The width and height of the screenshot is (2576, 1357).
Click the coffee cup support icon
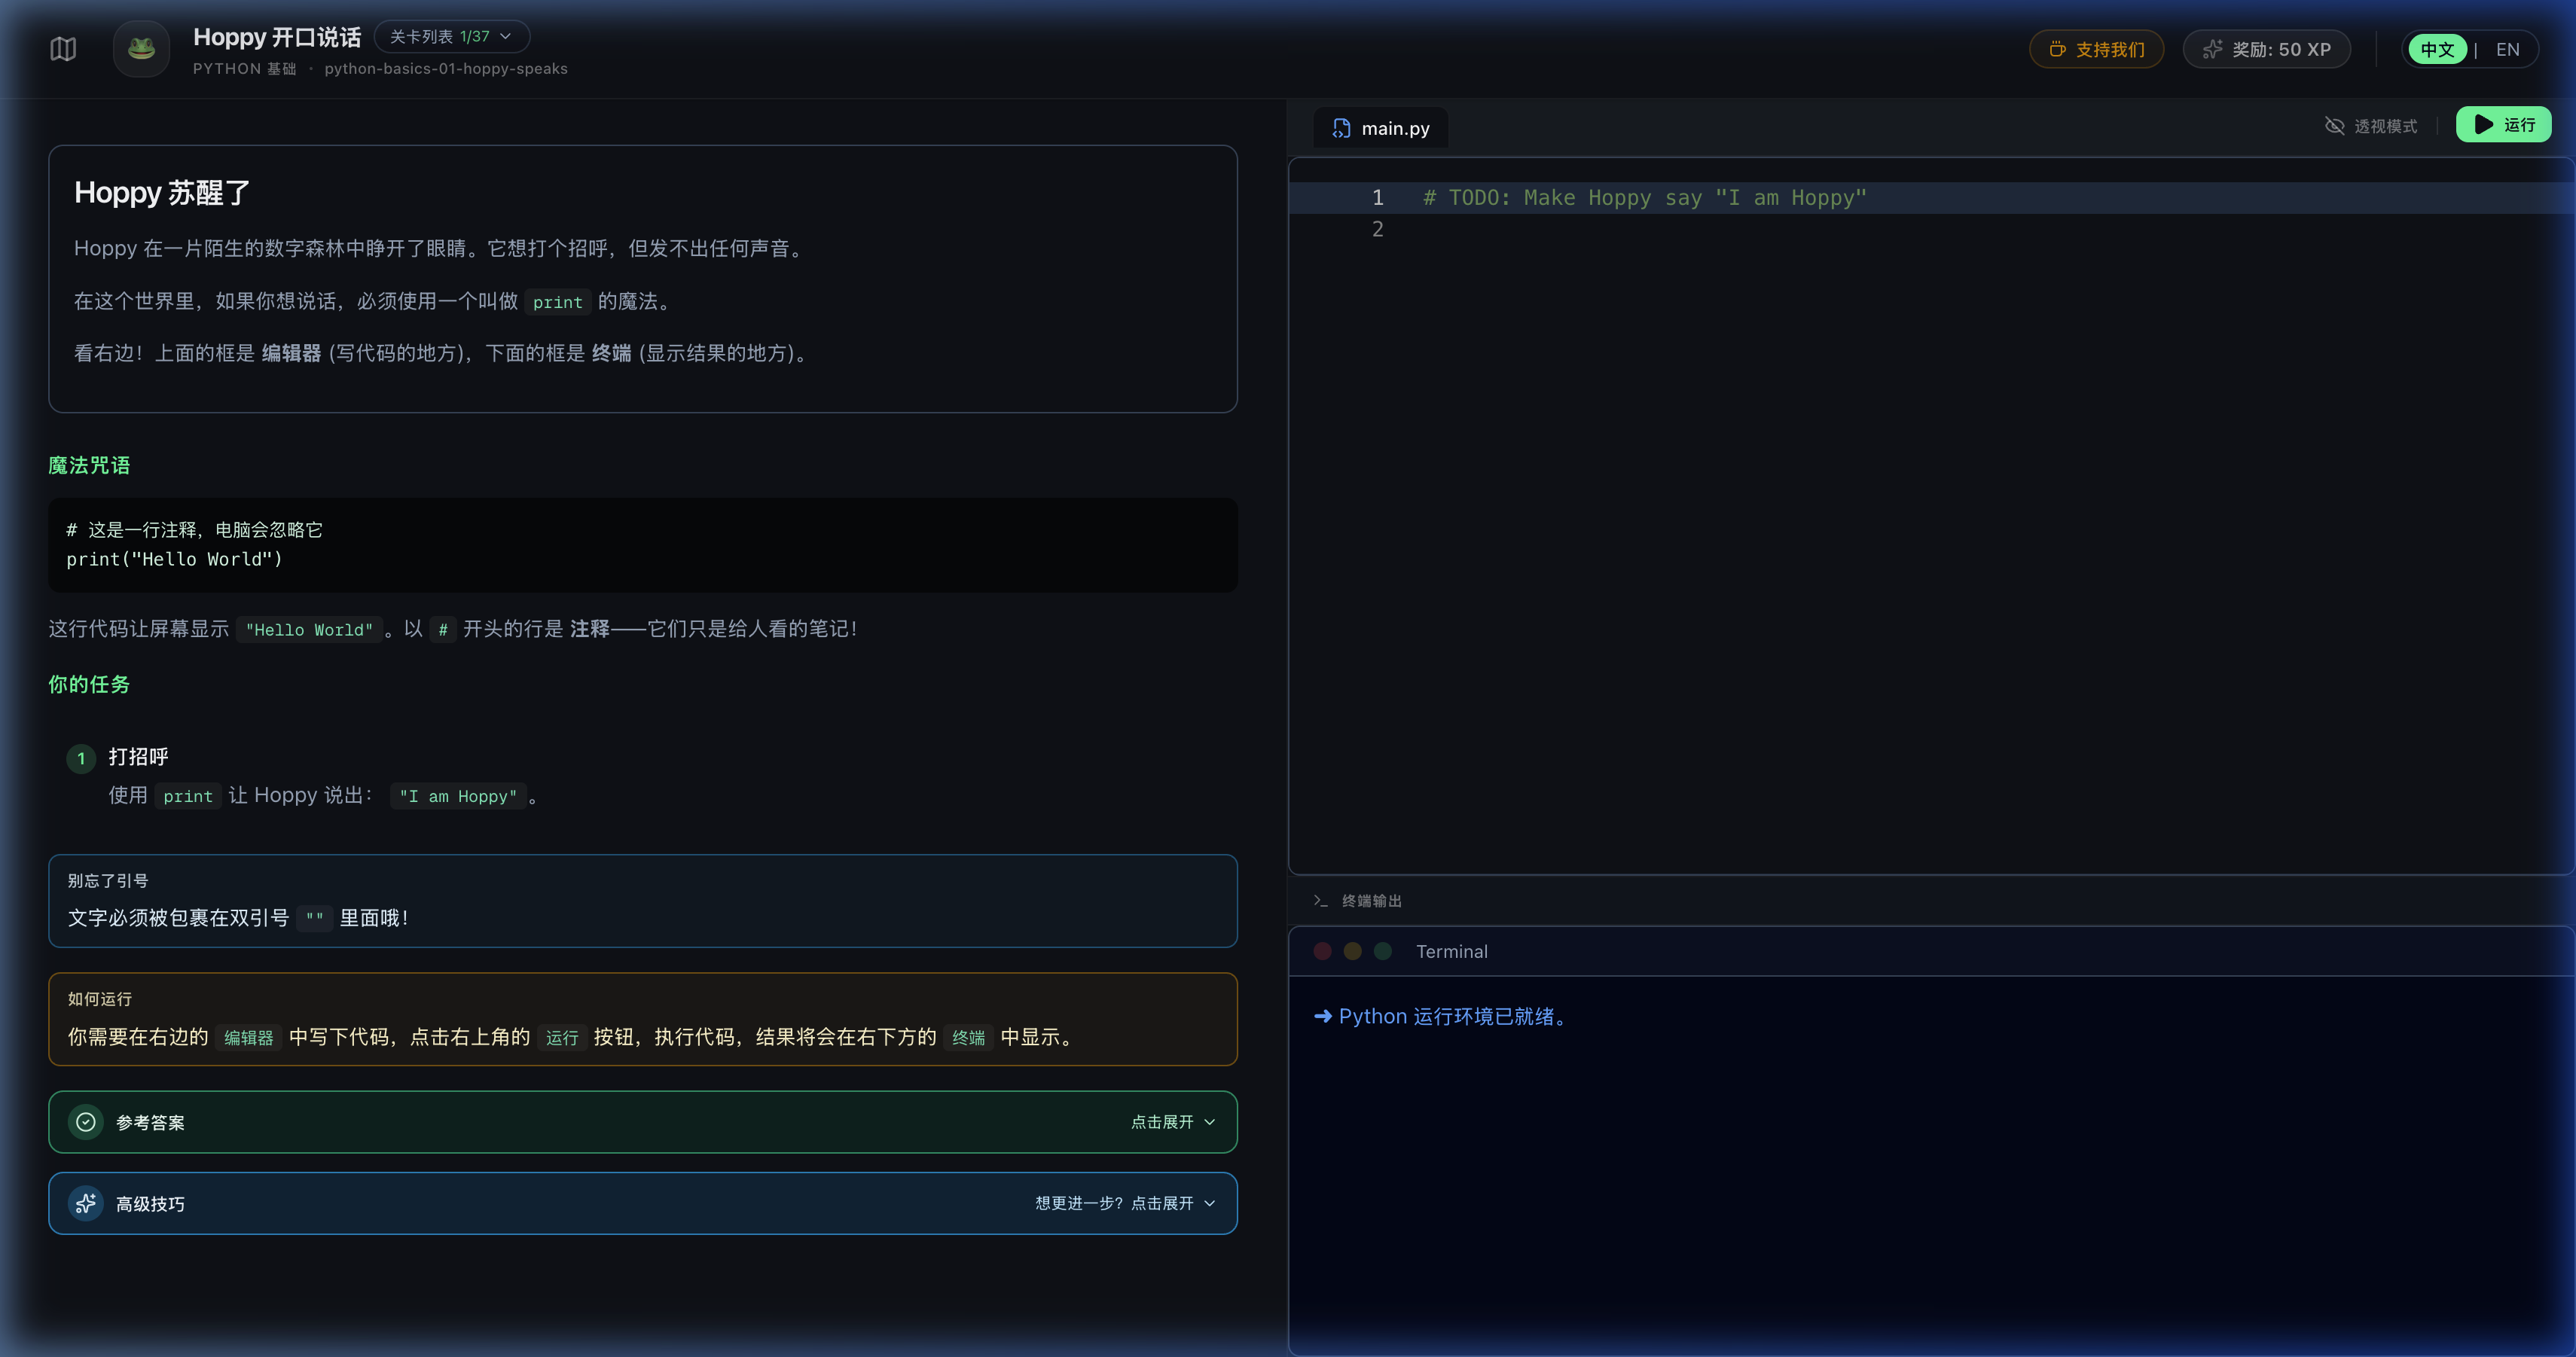[2057, 49]
